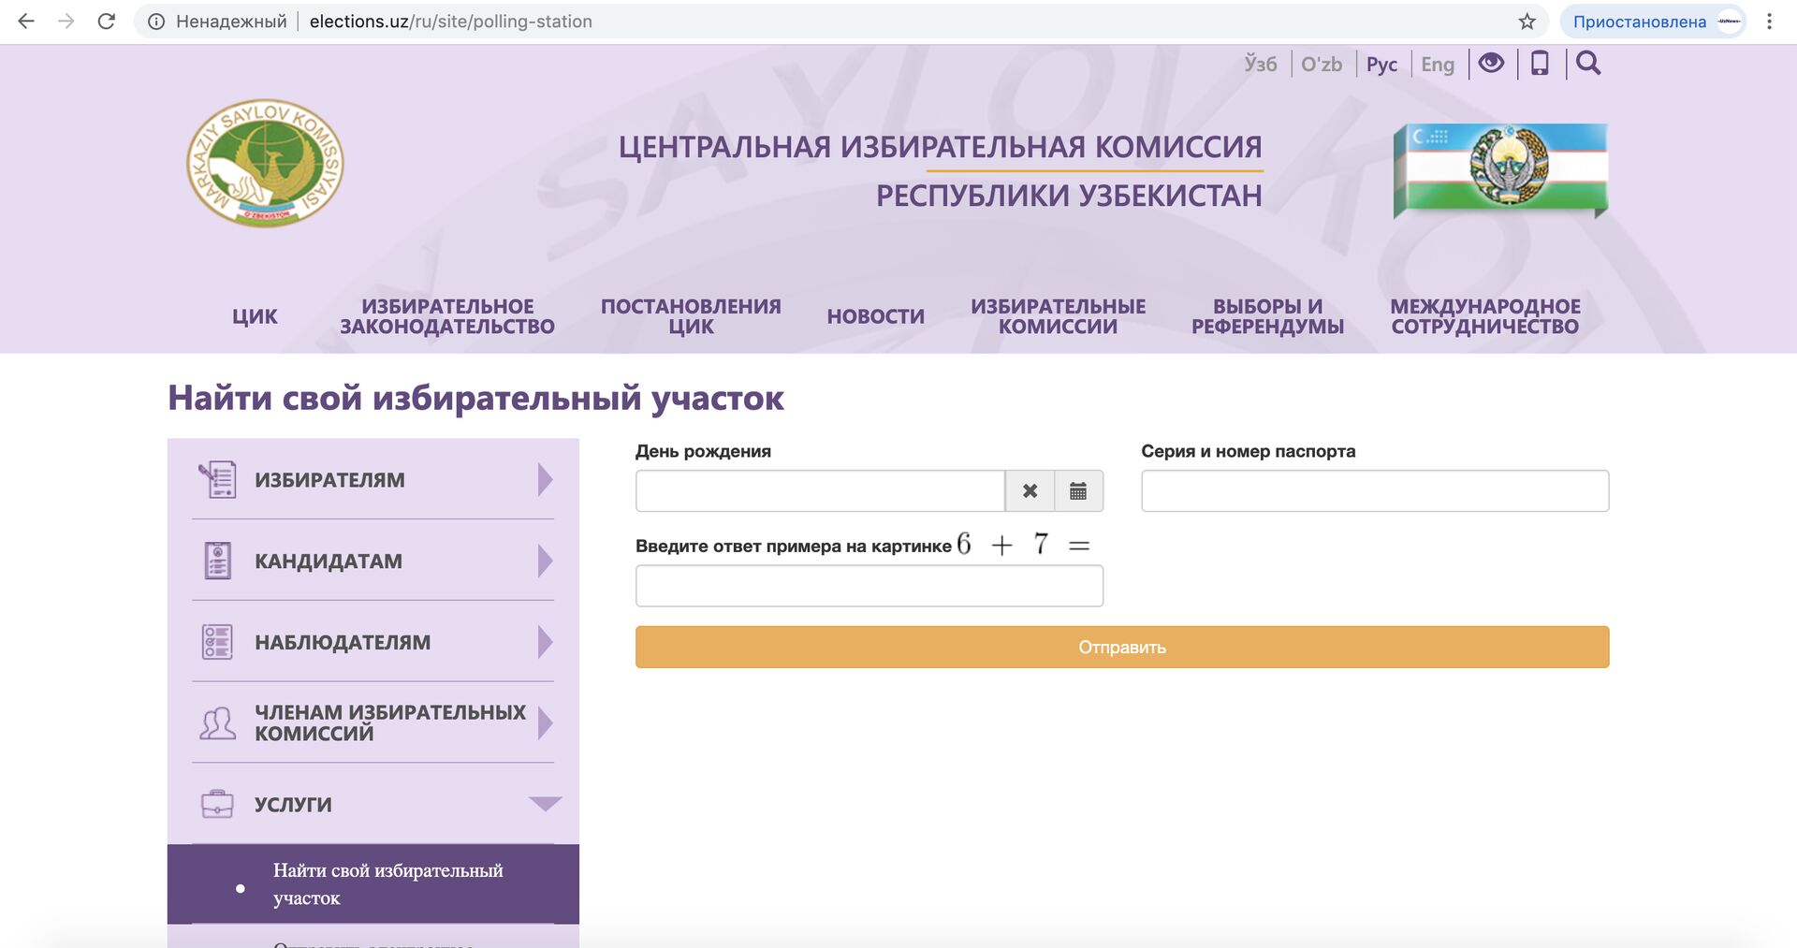The width and height of the screenshot is (1797, 948).
Task: Reload the page with the refresh icon
Action: 107,22
